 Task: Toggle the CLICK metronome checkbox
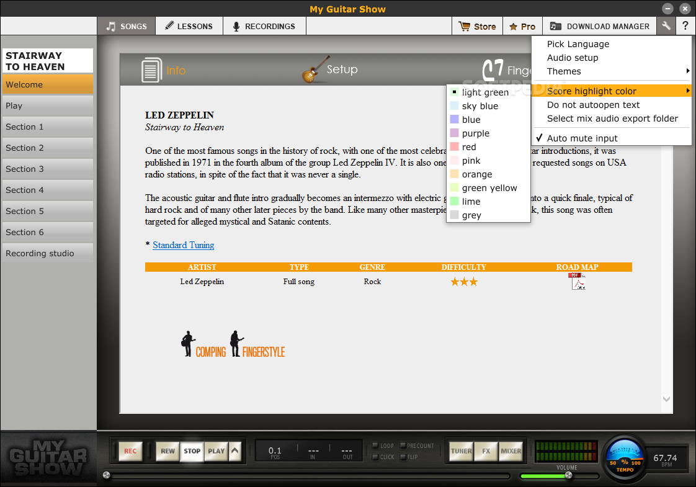click(x=375, y=457)
